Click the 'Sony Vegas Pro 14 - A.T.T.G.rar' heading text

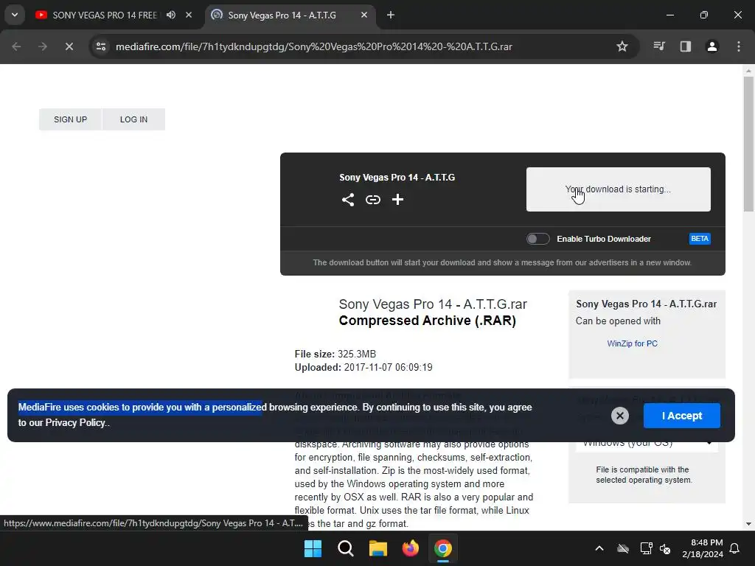(x=433, y=304)
